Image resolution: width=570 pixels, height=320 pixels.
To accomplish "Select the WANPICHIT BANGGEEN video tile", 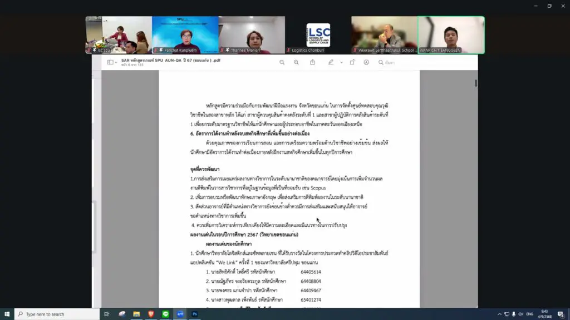I will click(x=451, y=35).
